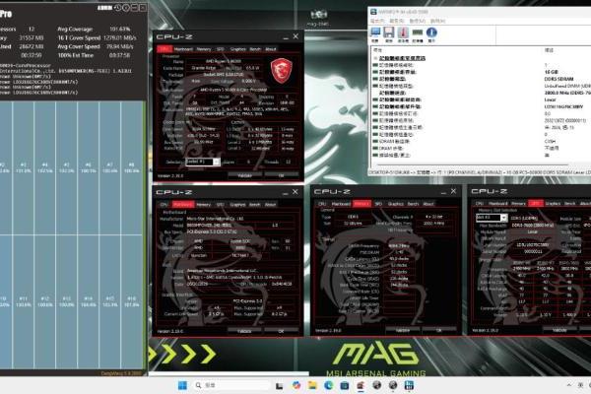The image size is (591, 394).
Task: Open the third HWiNFO menu item
Action: pos(418,21)
